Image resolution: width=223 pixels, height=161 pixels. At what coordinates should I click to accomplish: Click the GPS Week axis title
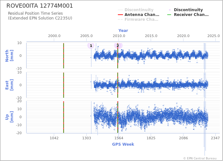pyautogui.click(x=123, y=144)
